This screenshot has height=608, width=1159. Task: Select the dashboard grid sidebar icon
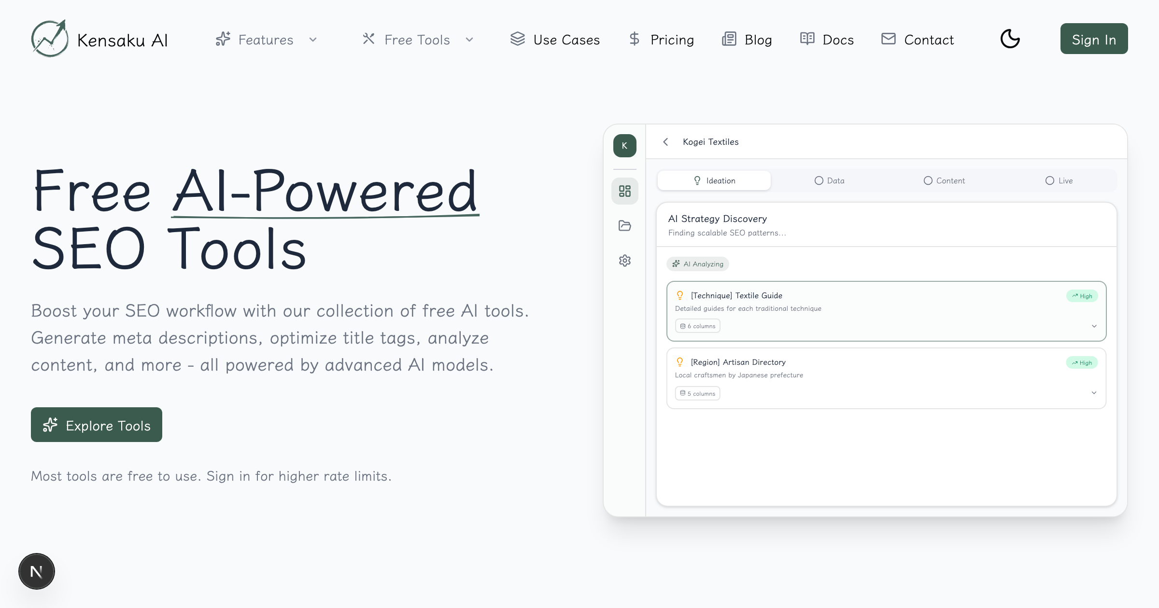click(x=625, y=191)
